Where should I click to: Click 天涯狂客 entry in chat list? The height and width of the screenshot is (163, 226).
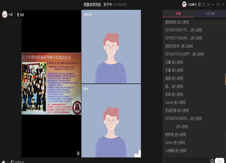click(177, 110)
